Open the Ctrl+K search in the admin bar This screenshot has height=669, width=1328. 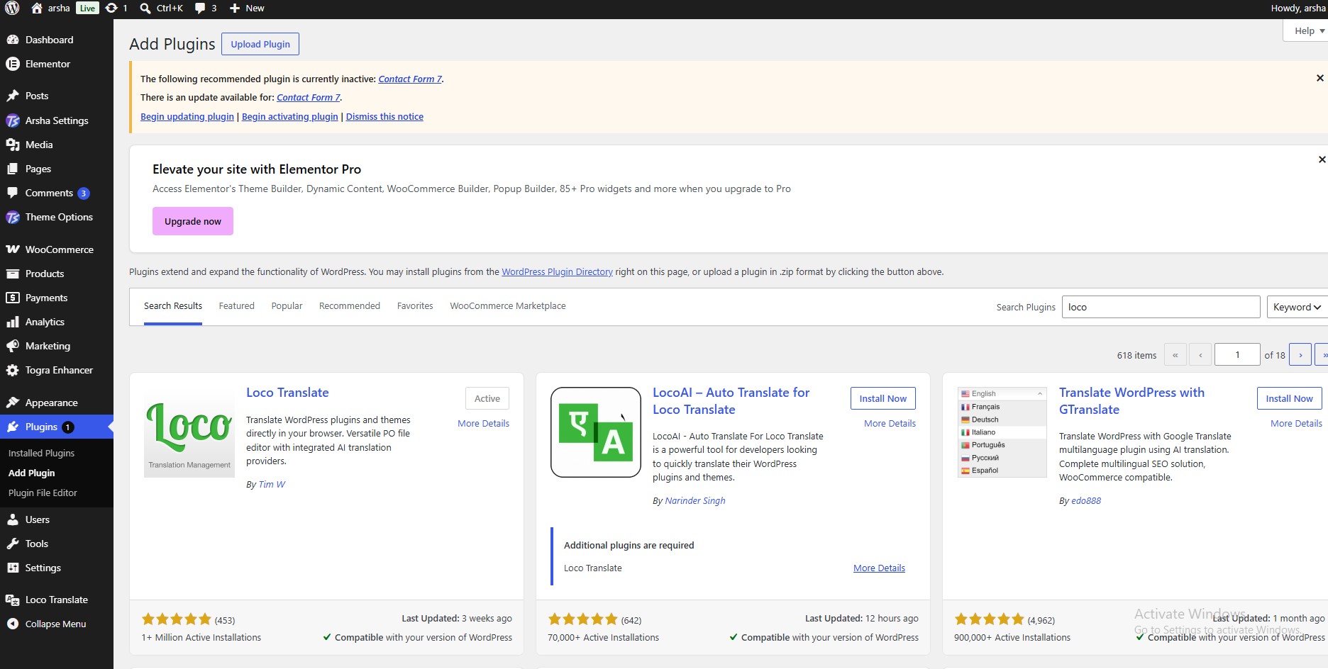pos(162,9)
